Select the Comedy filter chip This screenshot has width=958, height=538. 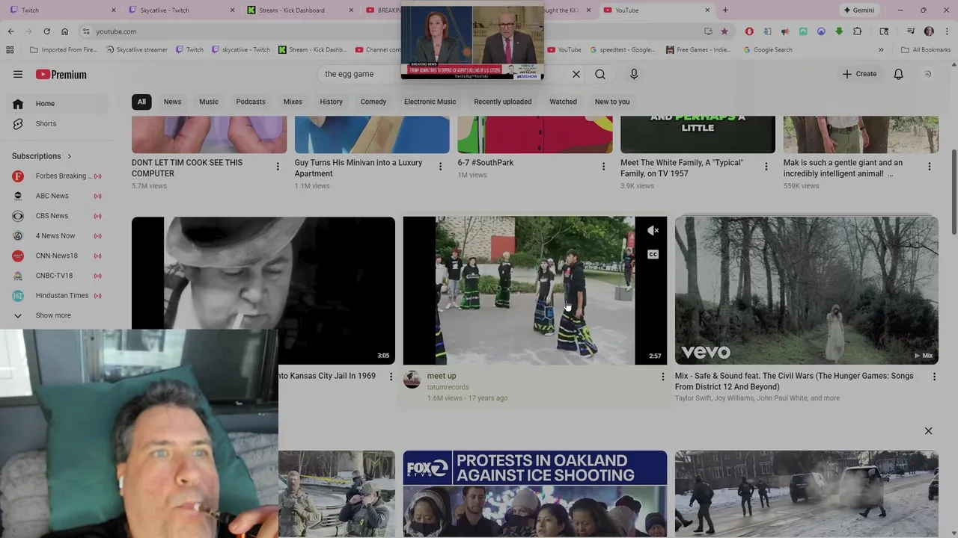373,102
